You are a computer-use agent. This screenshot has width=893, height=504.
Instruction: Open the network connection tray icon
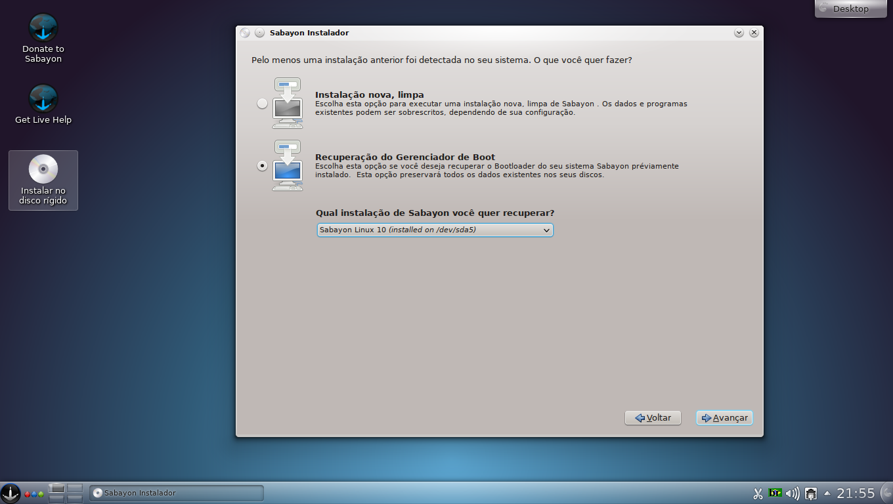811,493
